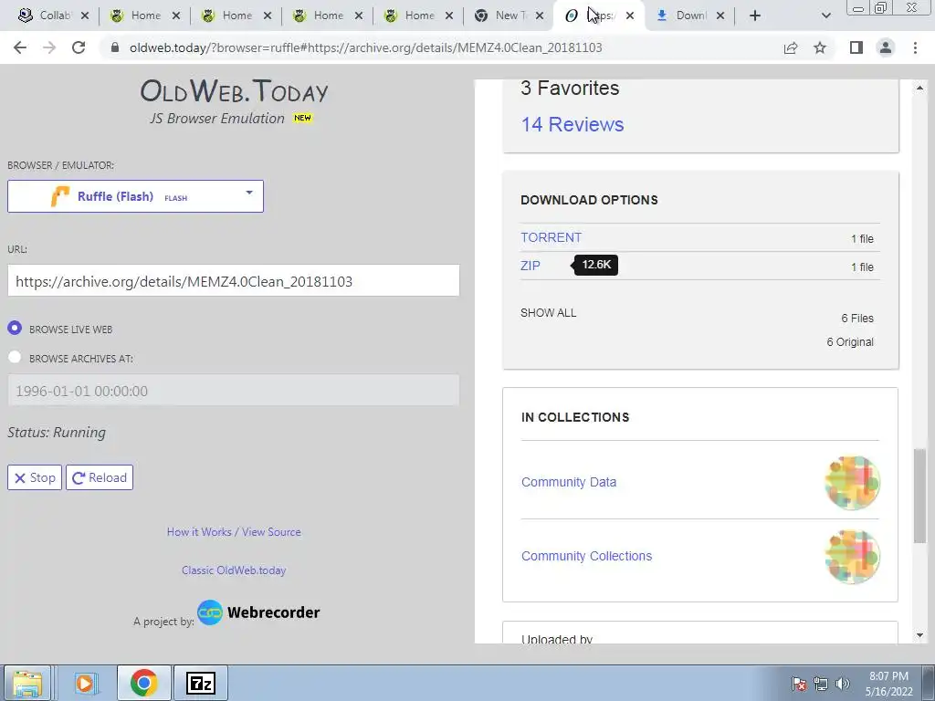Open How it Works / View Source link
This screenshot has height=701, width=935.
(x=234, y=532)
